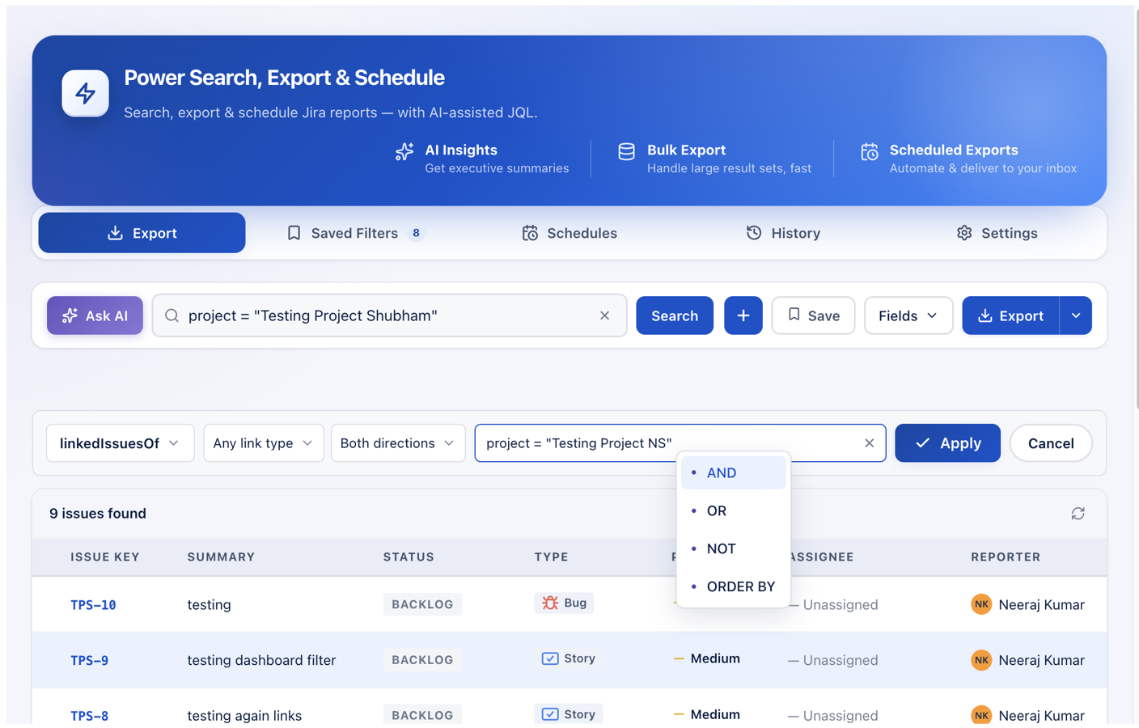
Task: Click the Scheduled Exports calendar icon
Action: (870, 151)
